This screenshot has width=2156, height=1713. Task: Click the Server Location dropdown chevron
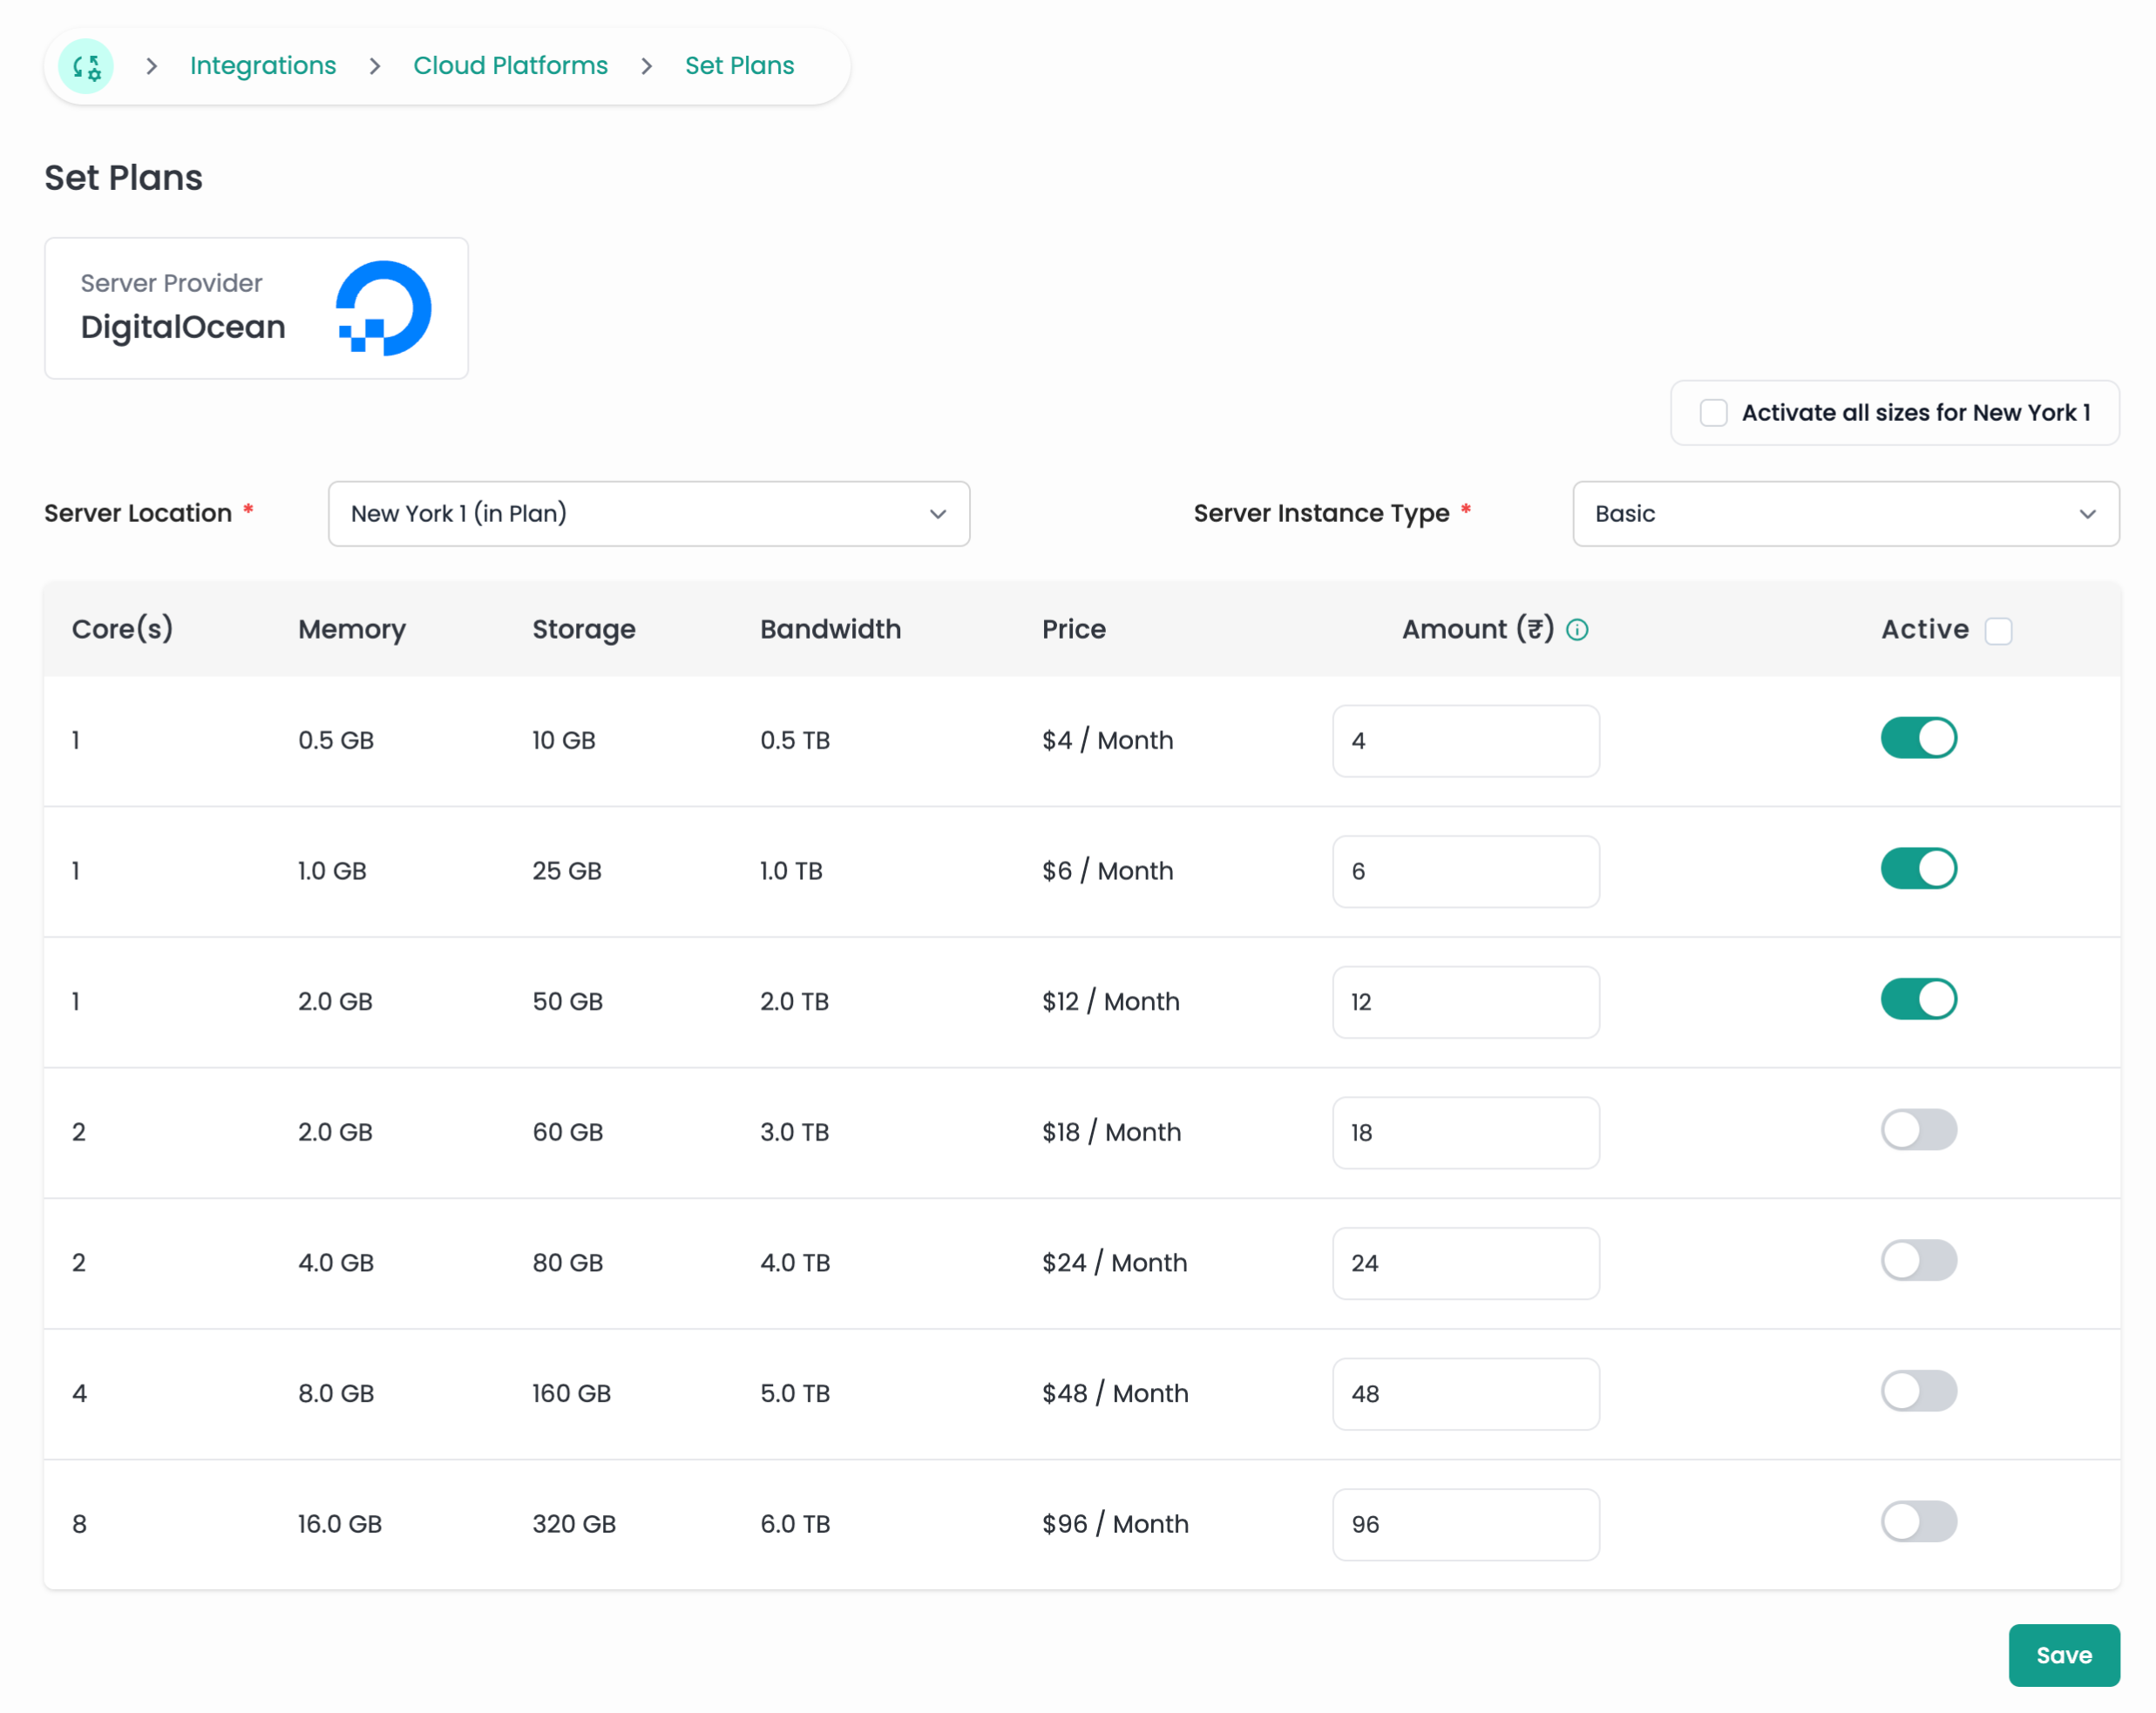(937, 514)
